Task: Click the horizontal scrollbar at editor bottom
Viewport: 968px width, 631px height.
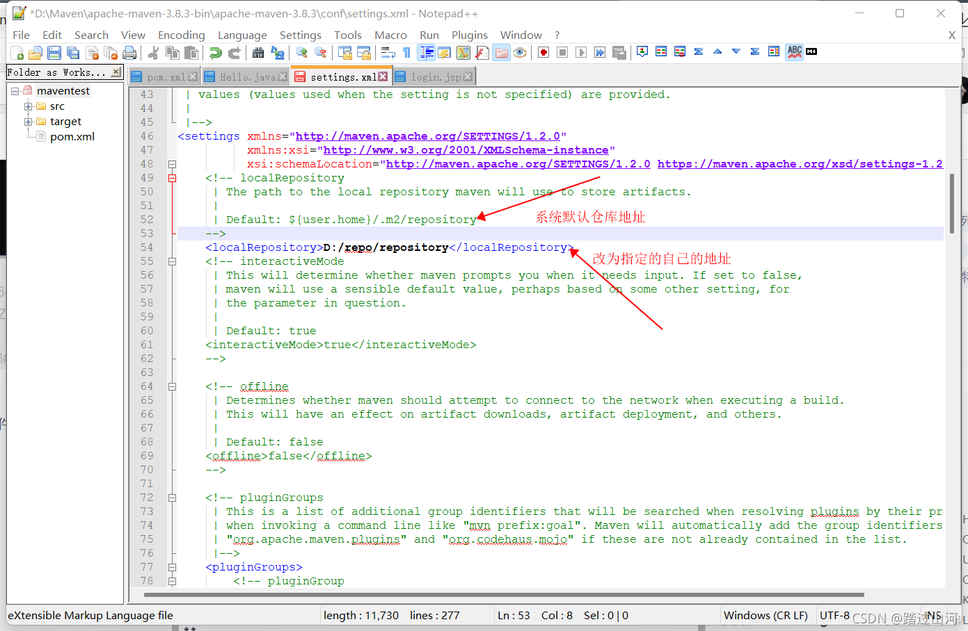Action: click(504, 595)
